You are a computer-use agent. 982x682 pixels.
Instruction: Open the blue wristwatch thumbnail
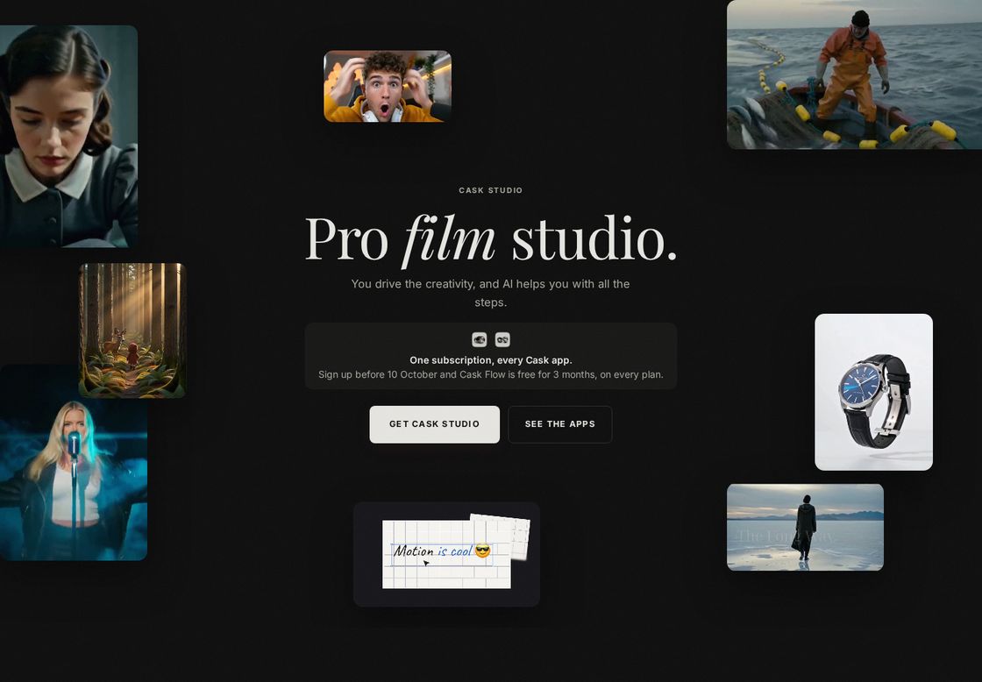(x=873, y=392)
